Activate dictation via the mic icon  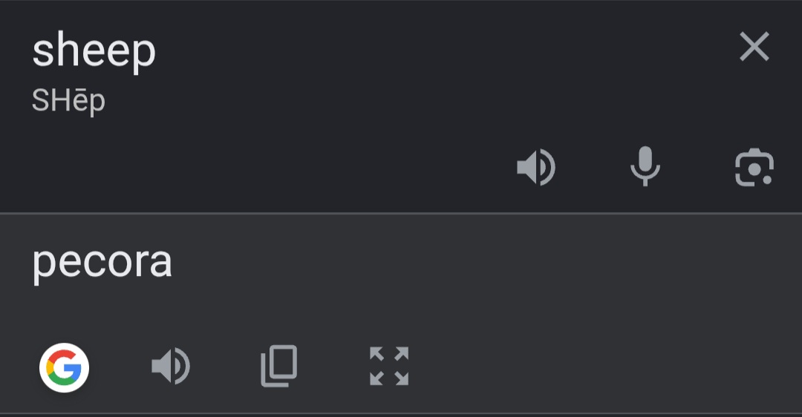[x=645, y=166]
